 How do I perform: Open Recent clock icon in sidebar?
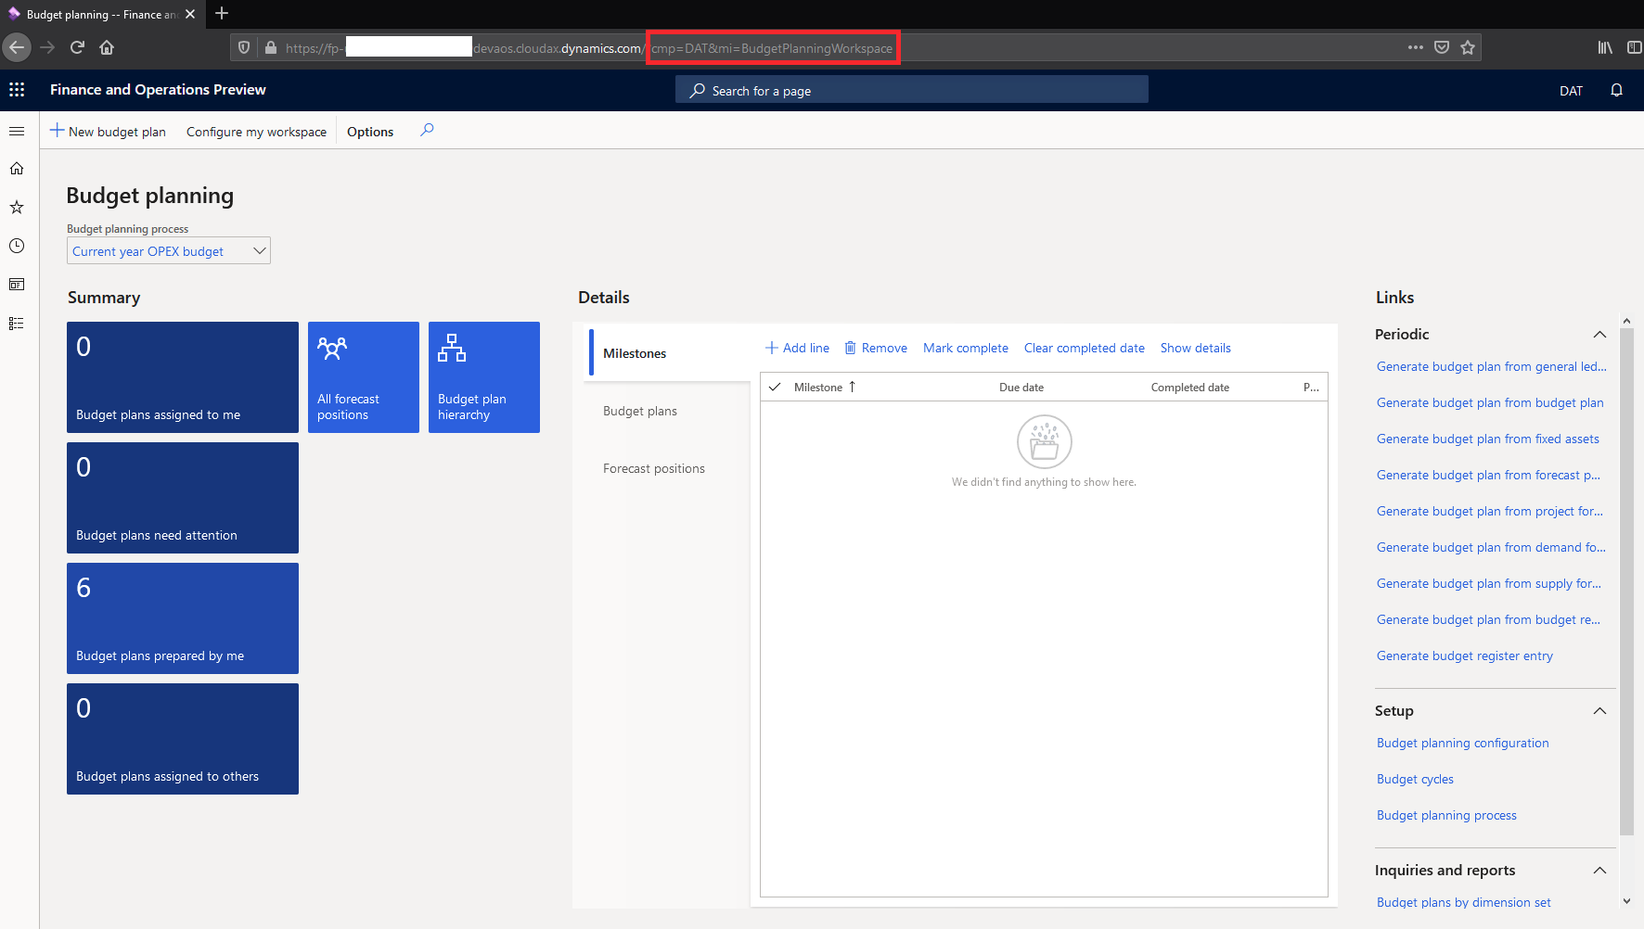[17, 246]
